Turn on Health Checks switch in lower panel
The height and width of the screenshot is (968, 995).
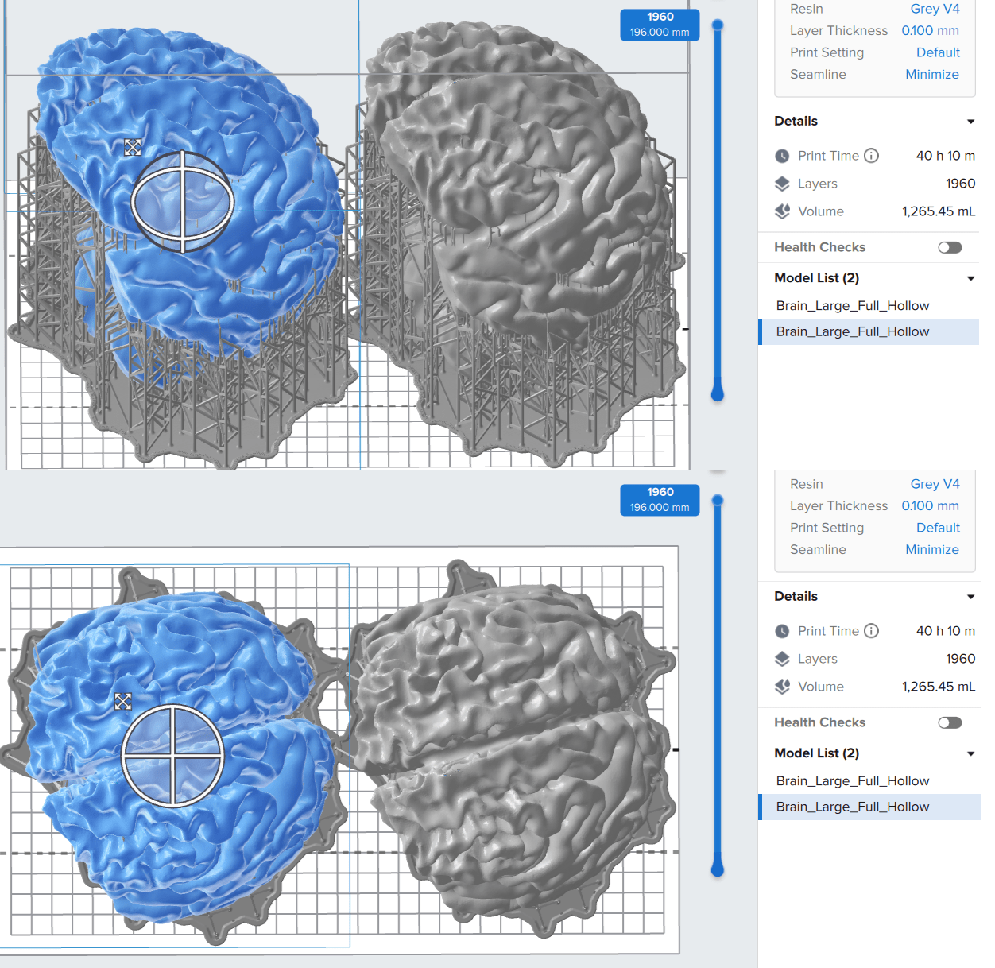(949, 722)
